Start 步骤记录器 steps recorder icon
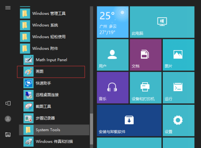Screen dimensions: 201x148 click(29, 118)
